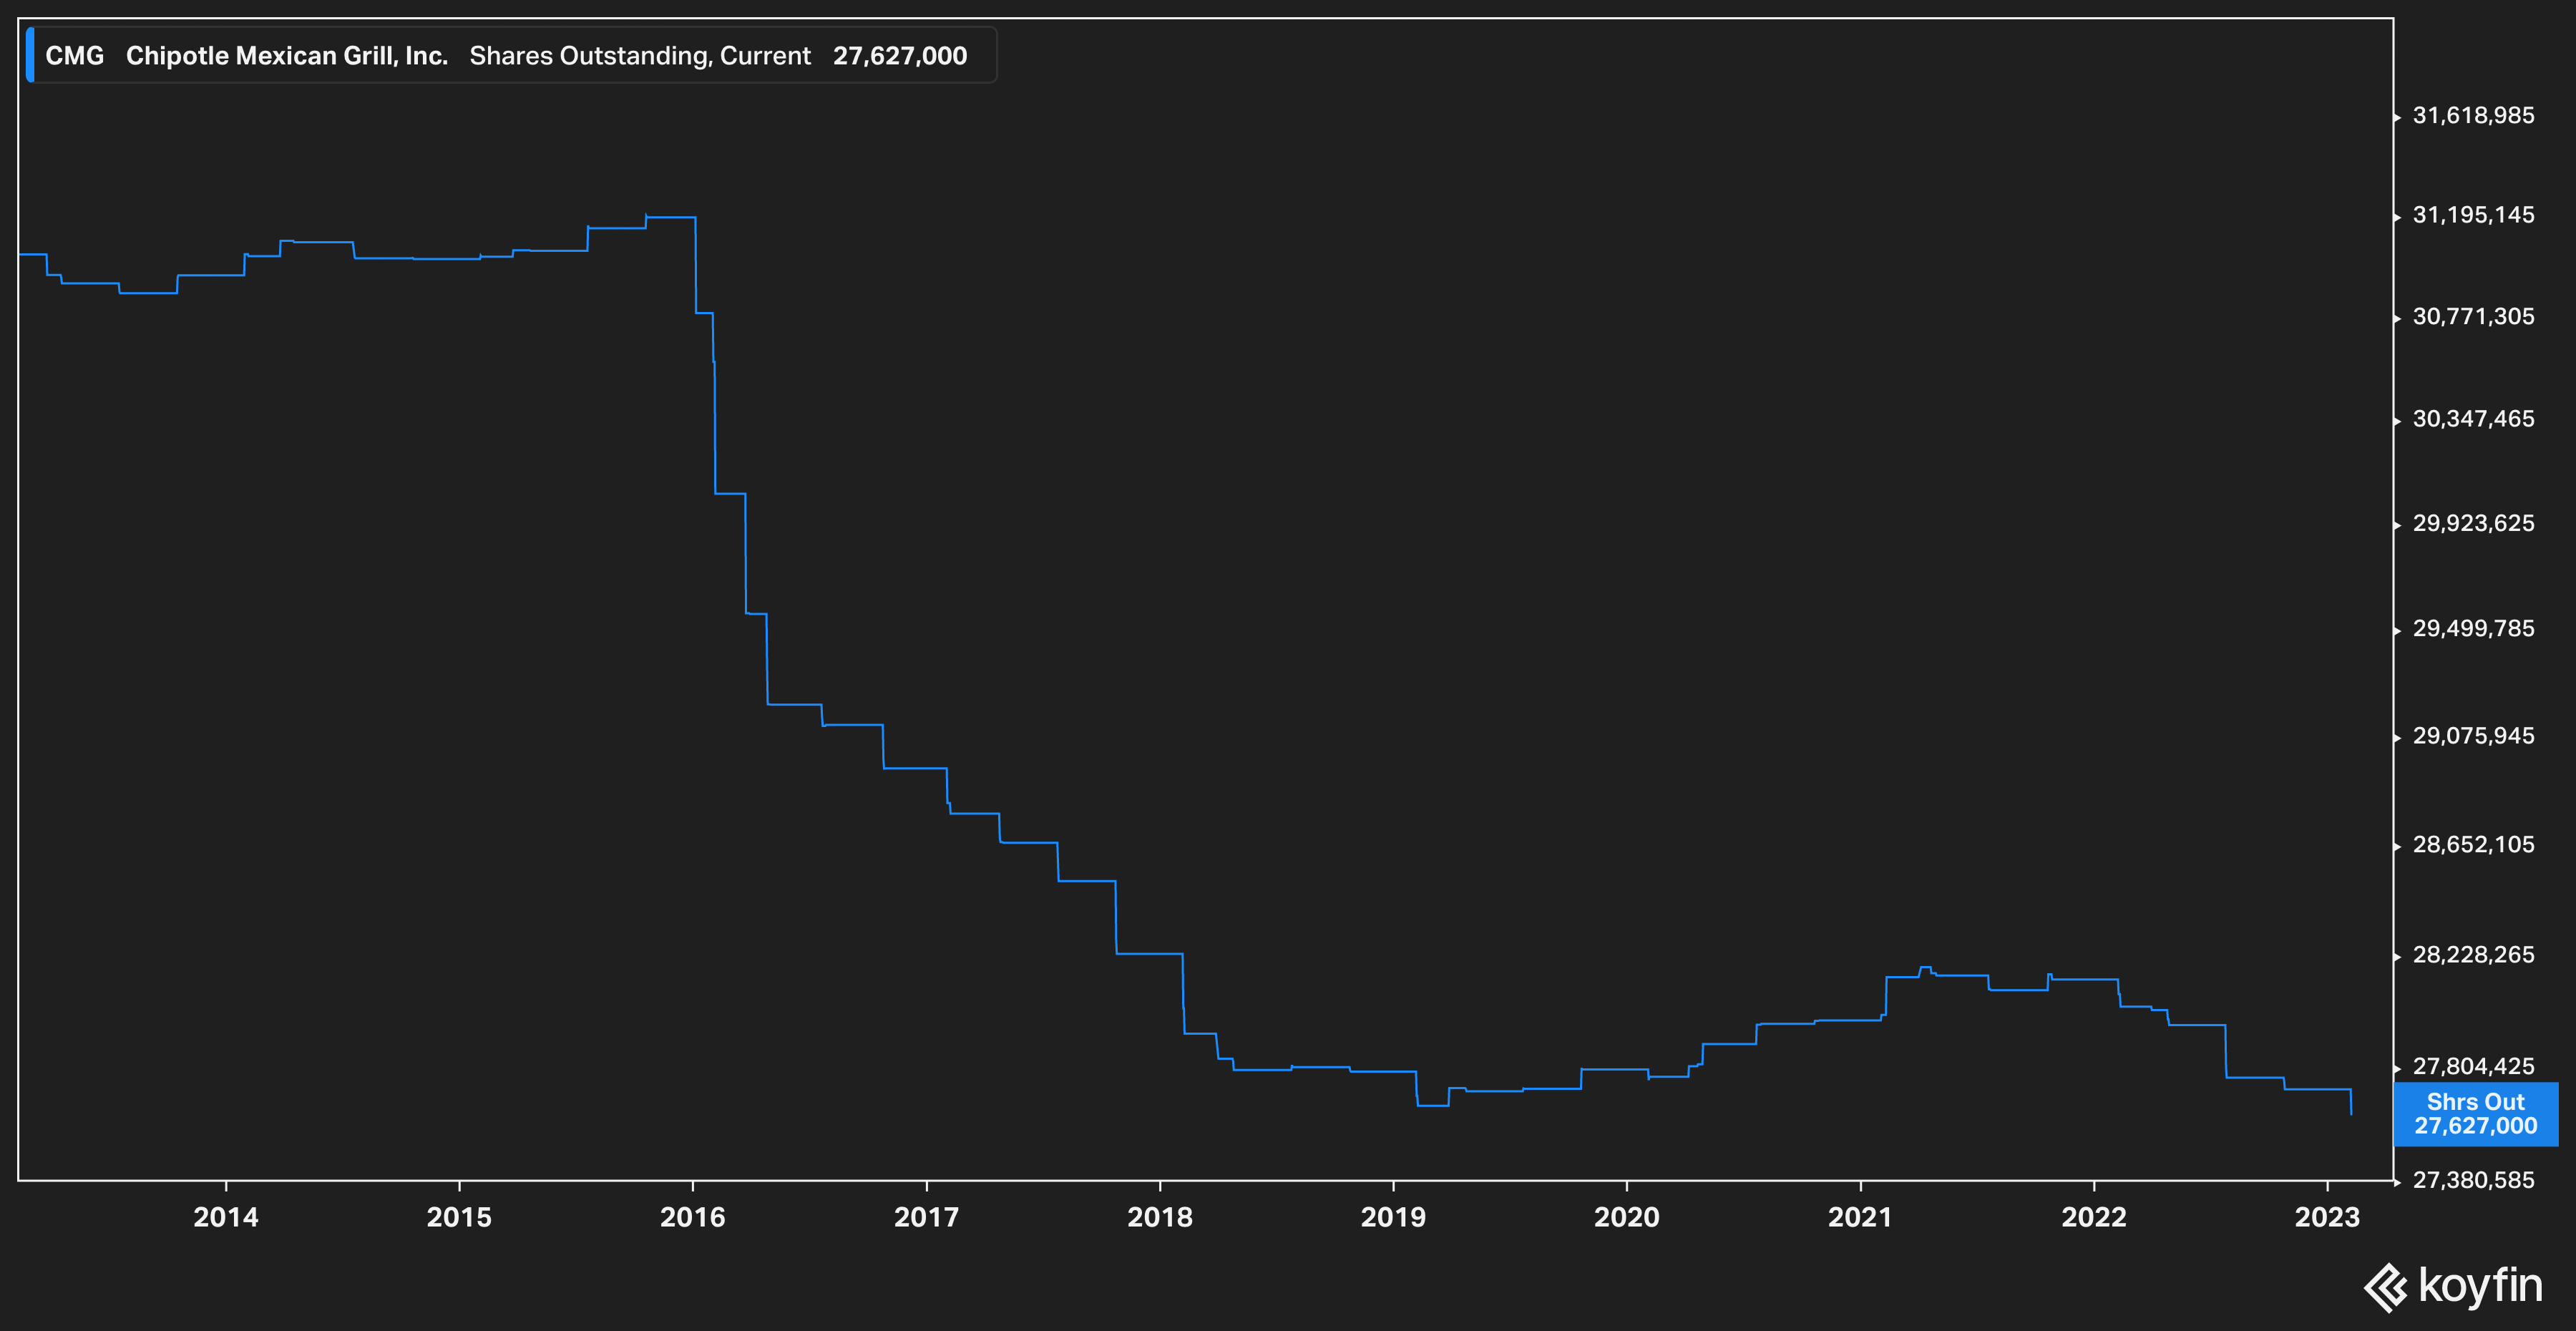Click the 2014 x-axis label
The width and height of the screenshot is (2576, 1331).
click(x=226, y=1217)
